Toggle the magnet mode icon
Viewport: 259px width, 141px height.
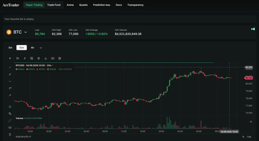pos(10,106)
